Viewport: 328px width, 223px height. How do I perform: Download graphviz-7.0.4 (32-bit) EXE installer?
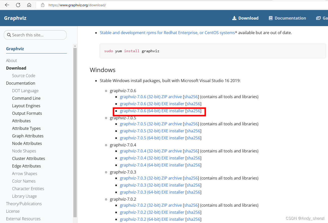152,158
